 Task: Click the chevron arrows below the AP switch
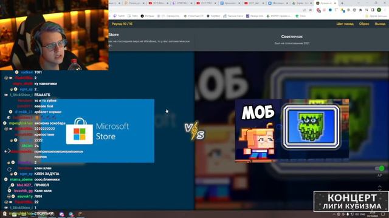pos(379,188)
